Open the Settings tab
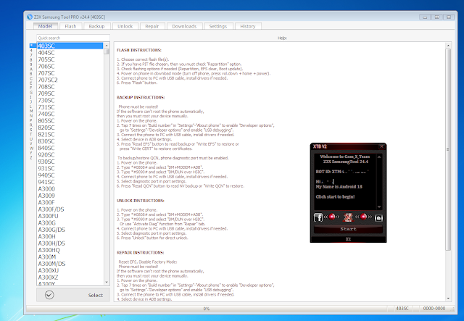Screen dimensions: 464x321 tap(218, 26)
